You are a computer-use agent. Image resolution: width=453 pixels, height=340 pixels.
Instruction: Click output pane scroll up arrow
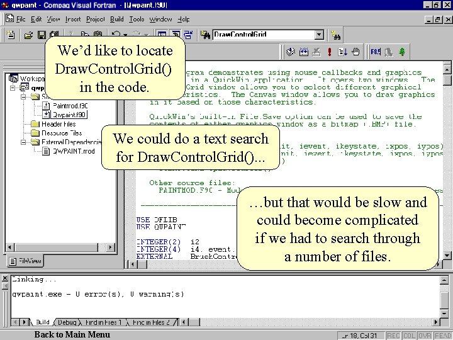pos(445,280)
